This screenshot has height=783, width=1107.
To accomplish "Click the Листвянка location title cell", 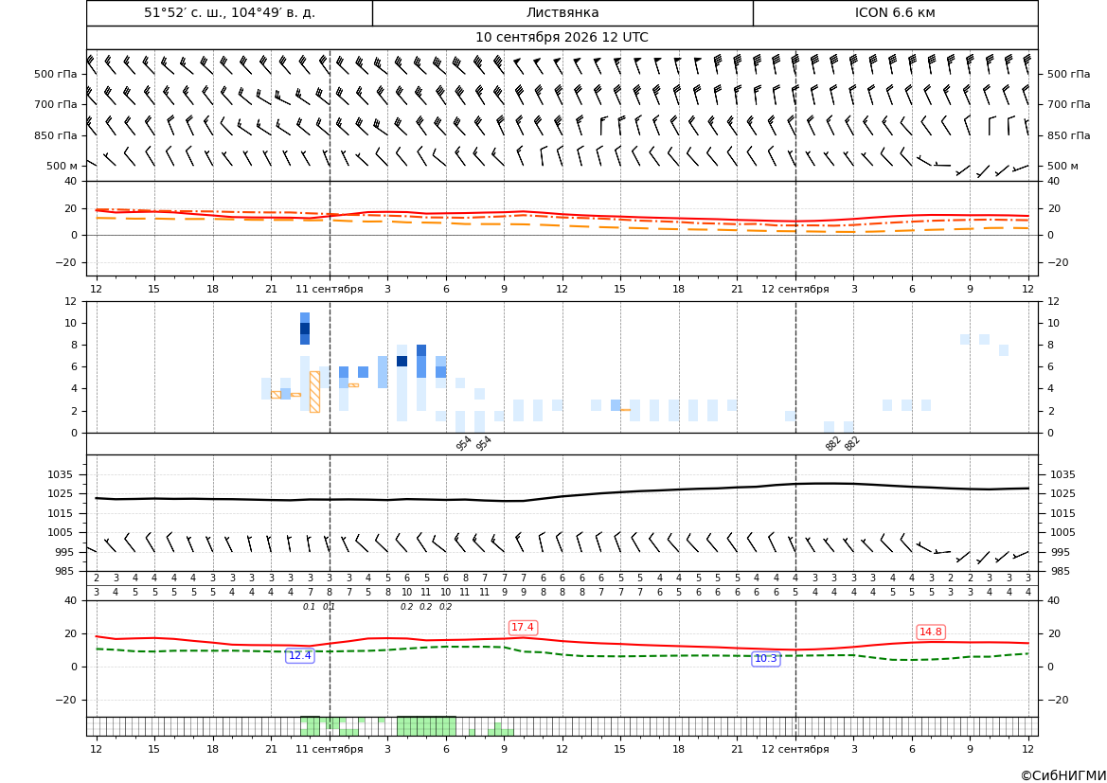I will 562,12.
